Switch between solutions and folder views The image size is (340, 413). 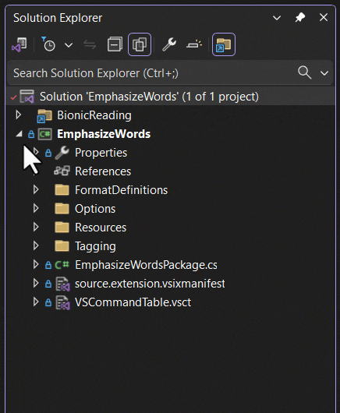tap(19, 44)
